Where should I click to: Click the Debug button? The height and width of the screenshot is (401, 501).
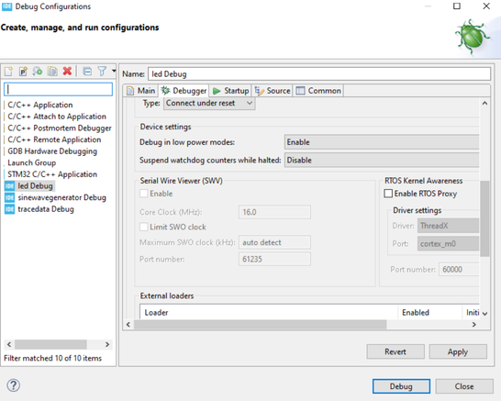pyautogui.click(x=401, y=386)
